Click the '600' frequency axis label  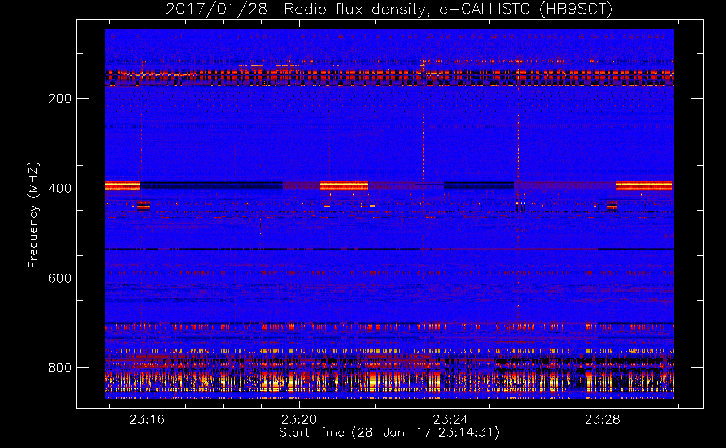point(60,278)
